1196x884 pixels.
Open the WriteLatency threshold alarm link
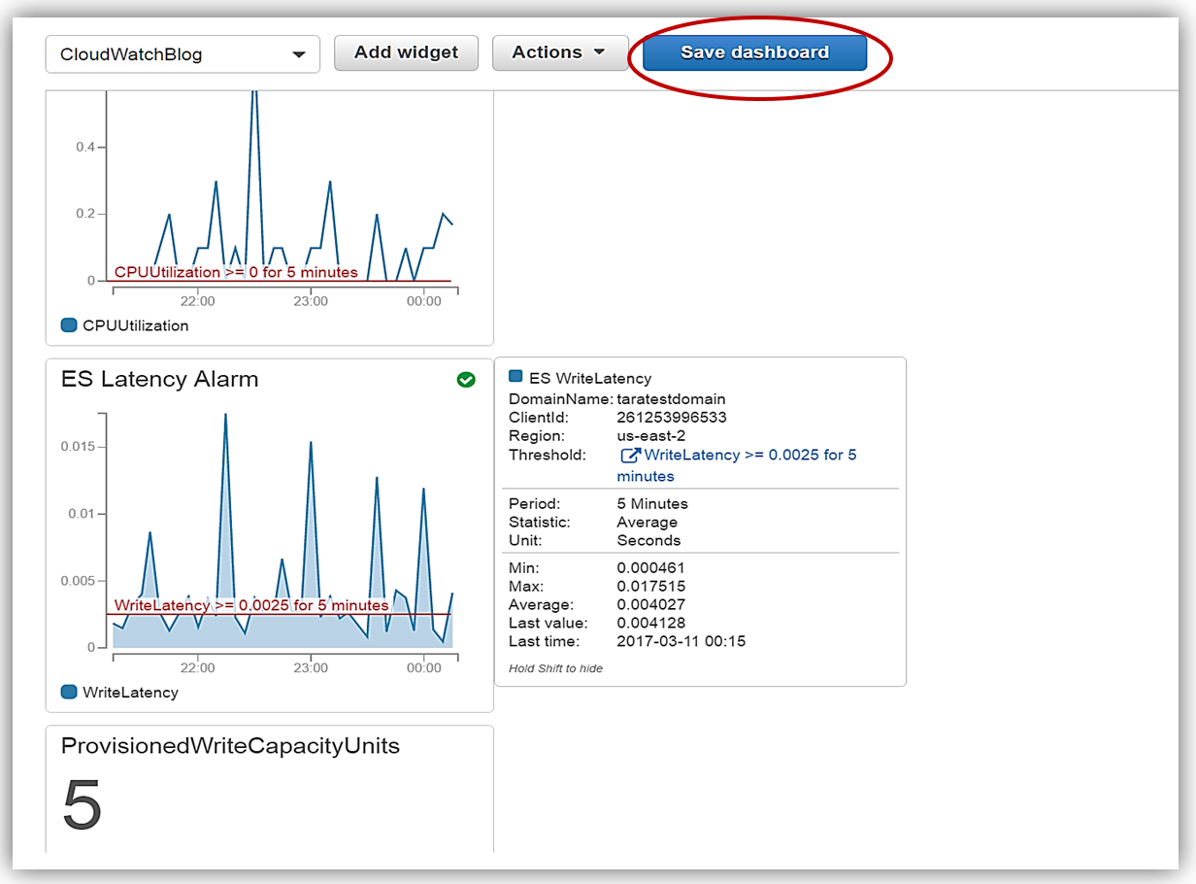[x=749, y=455]
